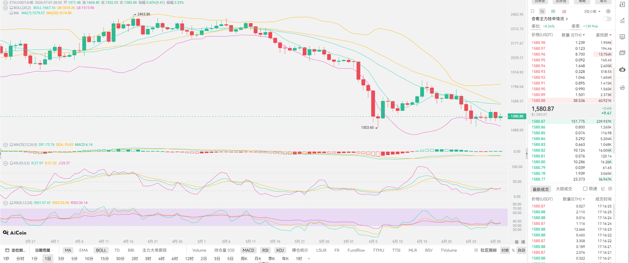This screenshot has width=629, height=263.
Task: Toggle the RSI sub-indicator button
Action: [265, 250]
